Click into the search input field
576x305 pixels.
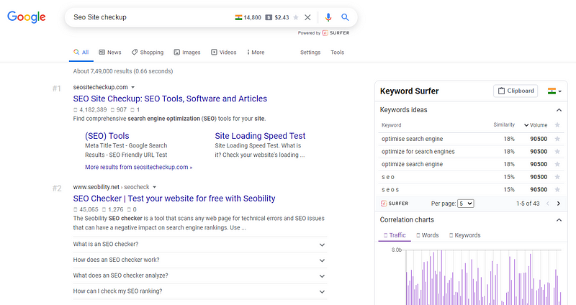[x=150, y=17]
